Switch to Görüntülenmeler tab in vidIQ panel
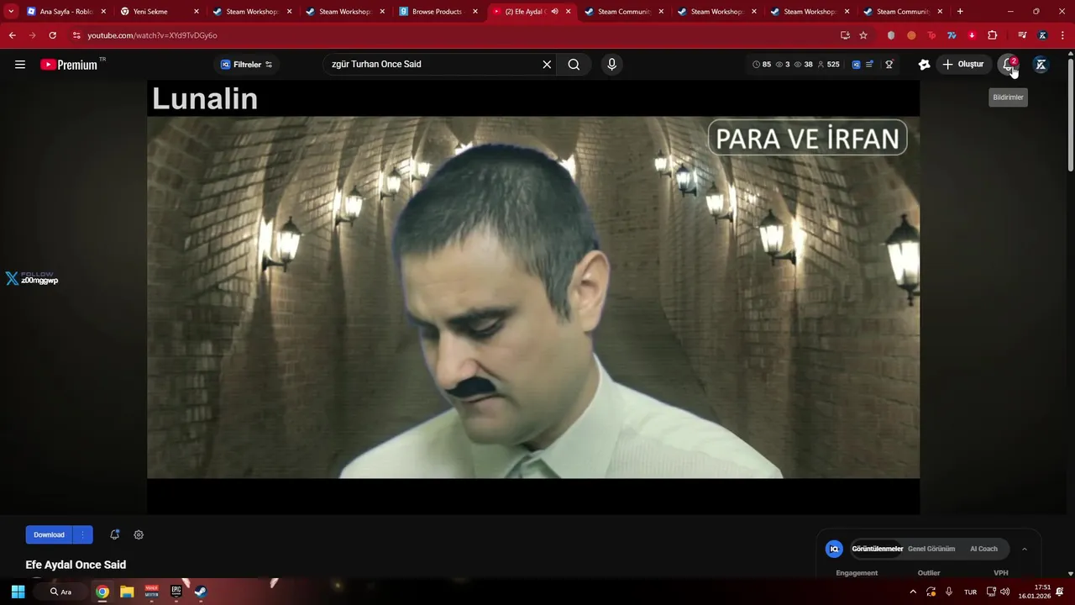Viewport: 1075px width, 605px height. point(877,549)
